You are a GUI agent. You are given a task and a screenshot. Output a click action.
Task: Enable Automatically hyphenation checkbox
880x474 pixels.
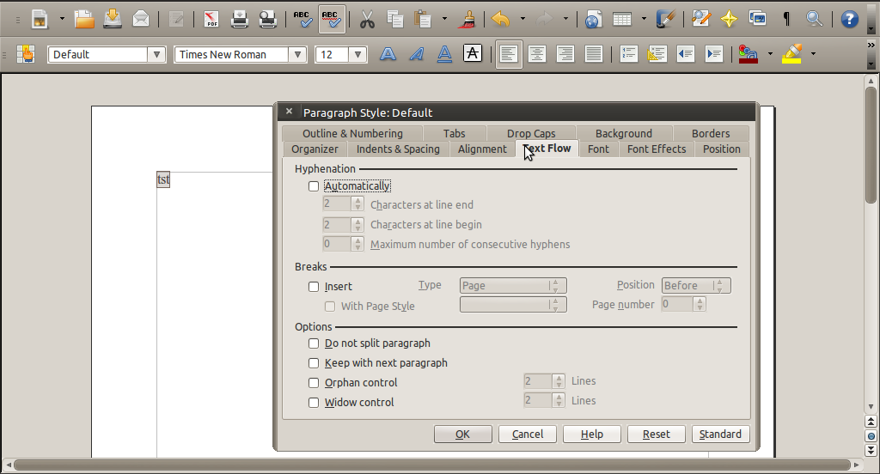coord(314,186)
